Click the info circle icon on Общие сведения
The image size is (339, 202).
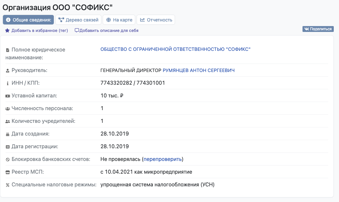click(8, 20)
